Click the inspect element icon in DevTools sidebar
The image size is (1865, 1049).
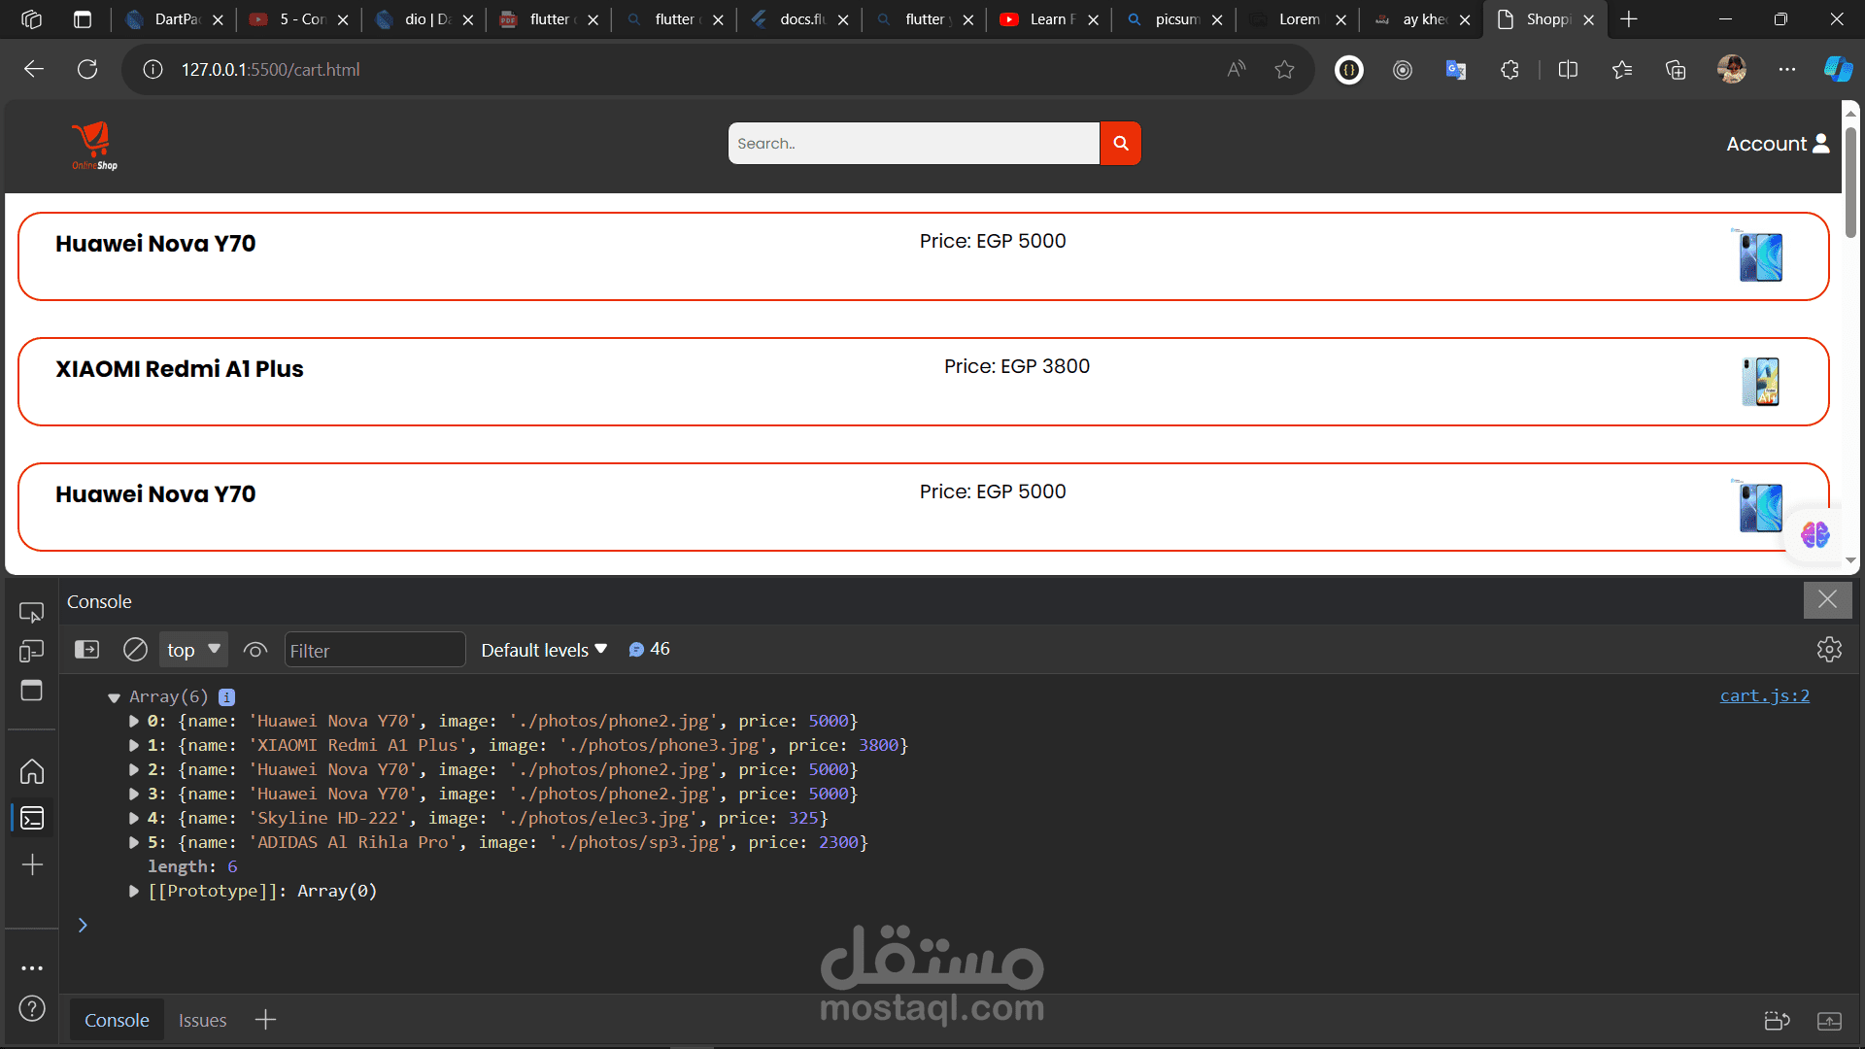point(32,612)
